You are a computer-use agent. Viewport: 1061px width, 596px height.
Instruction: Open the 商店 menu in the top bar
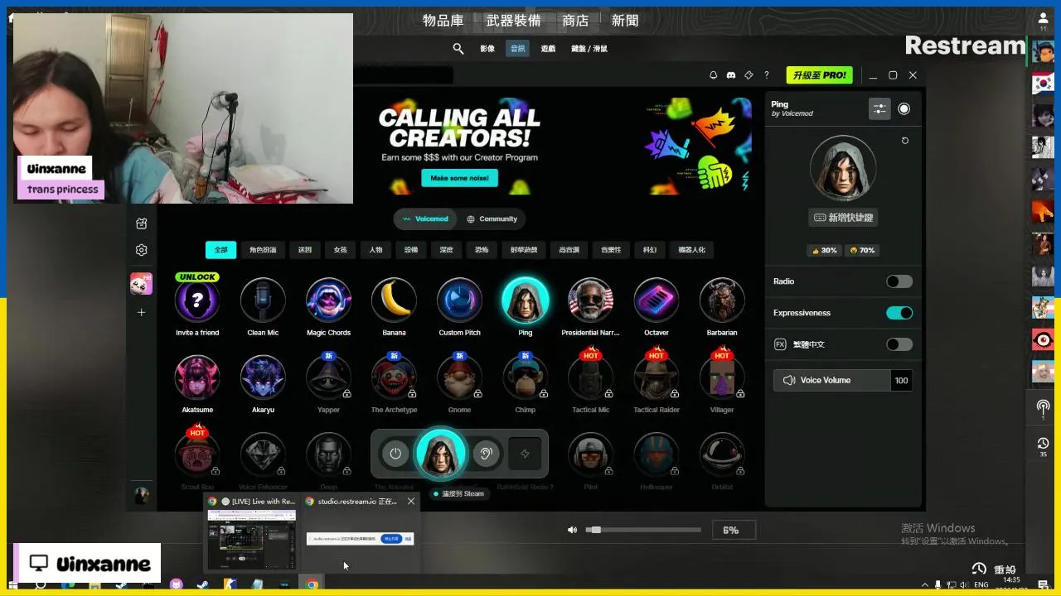pos(575,21)
